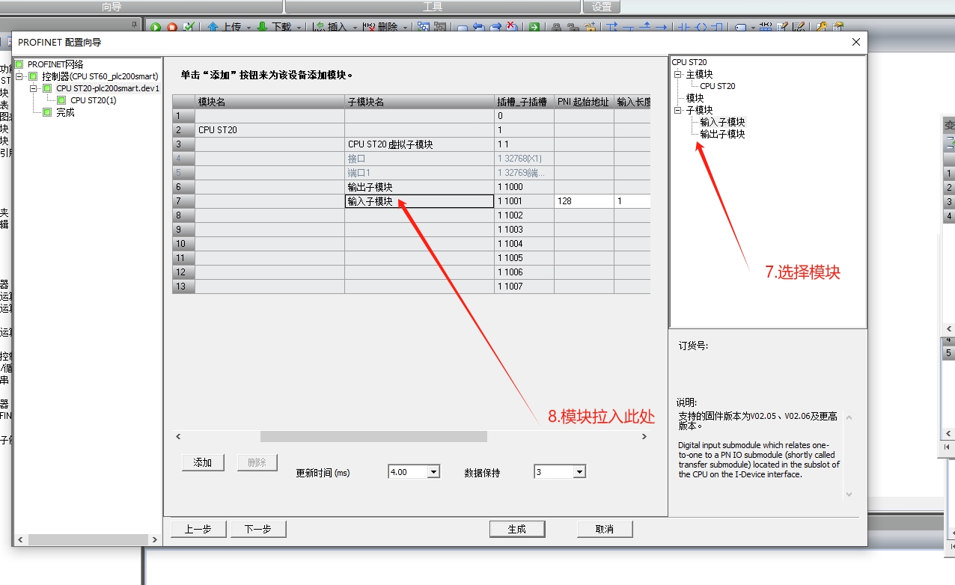Click the table horizontal scrollbar thumb

[x=373, y=436]
